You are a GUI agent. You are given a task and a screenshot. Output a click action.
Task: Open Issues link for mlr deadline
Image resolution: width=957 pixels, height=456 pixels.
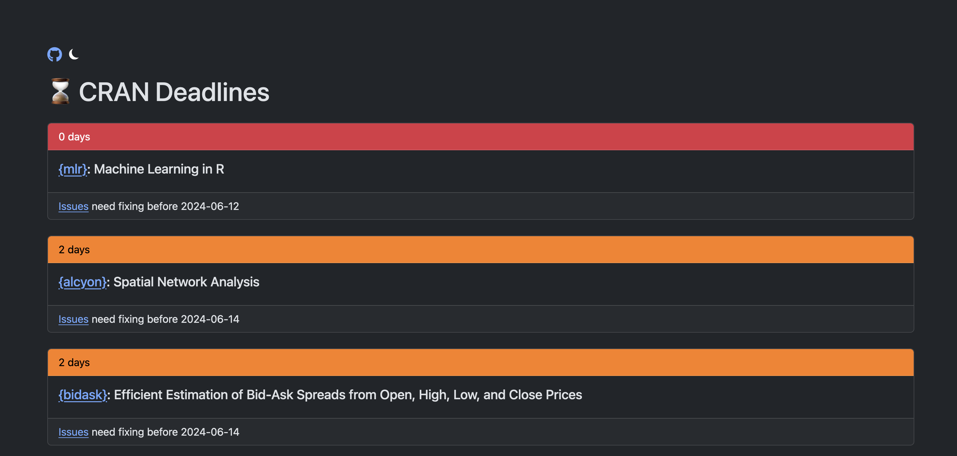point(74,206)
